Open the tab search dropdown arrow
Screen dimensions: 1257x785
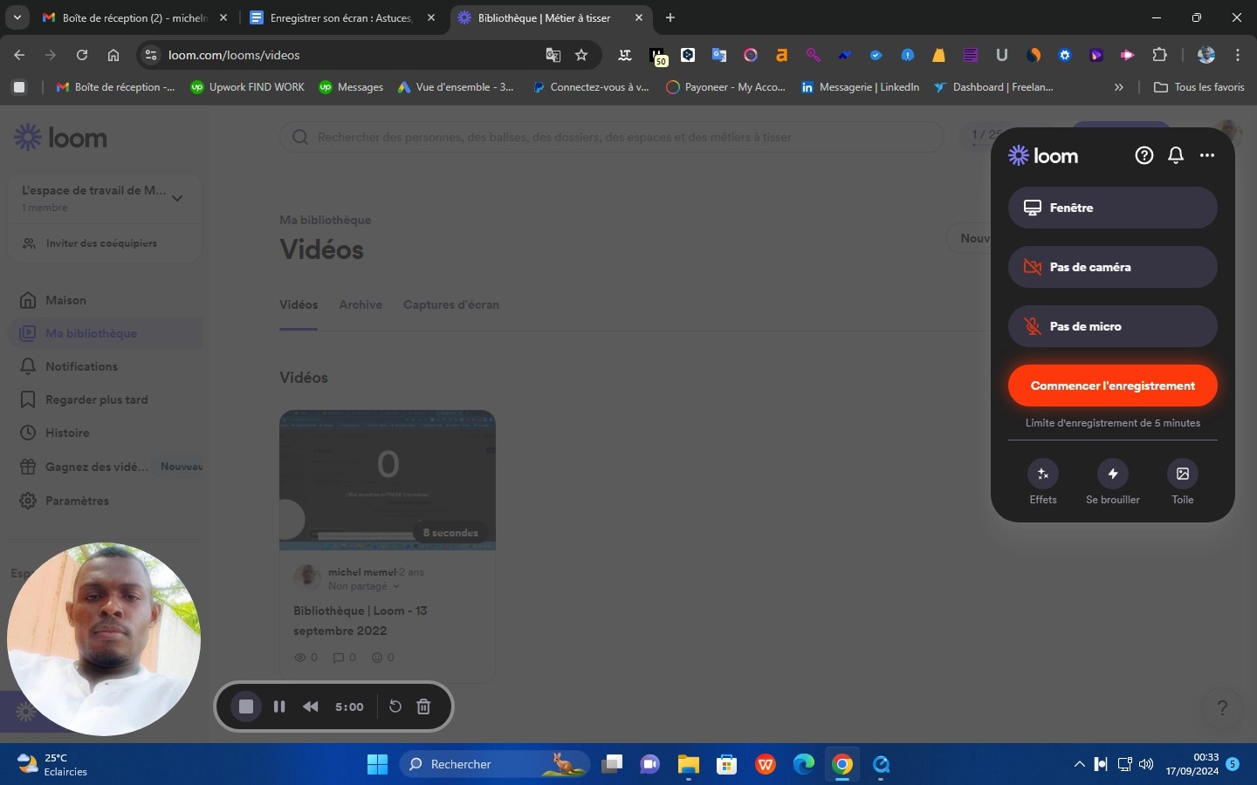click(17, 17)
